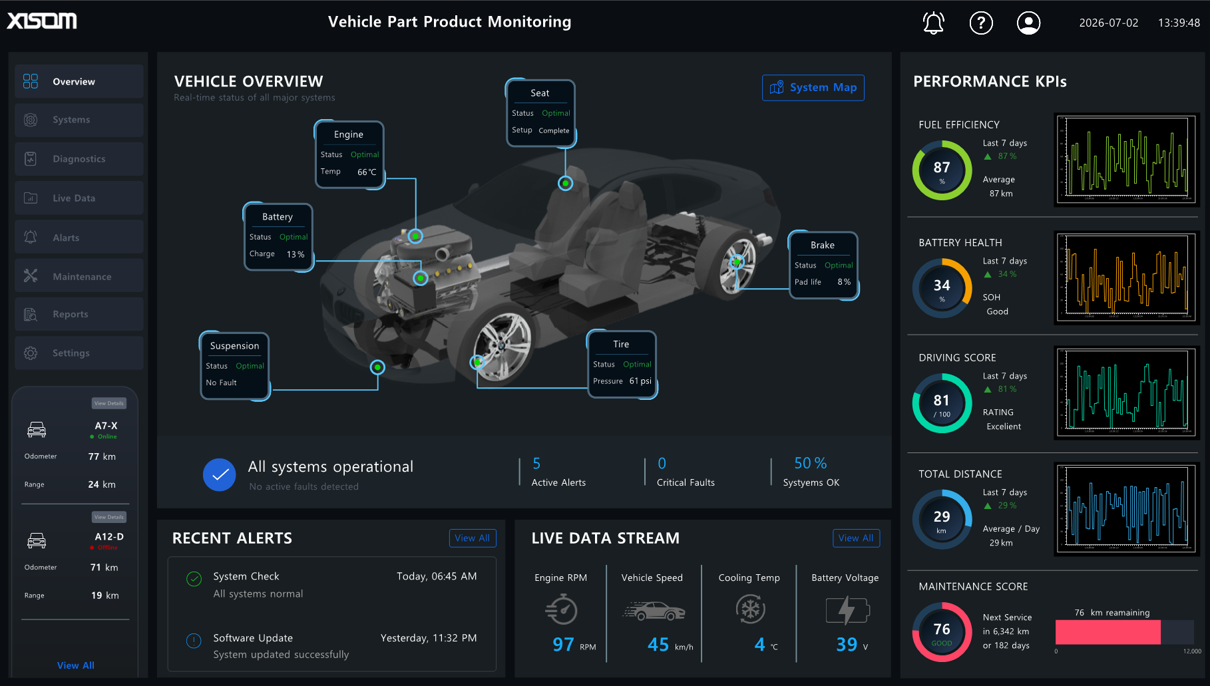The height and width of the screenshot is (686, 1210).
Task: Click the Fuel Efficiency 87% gauge
Action: (942, 170)
